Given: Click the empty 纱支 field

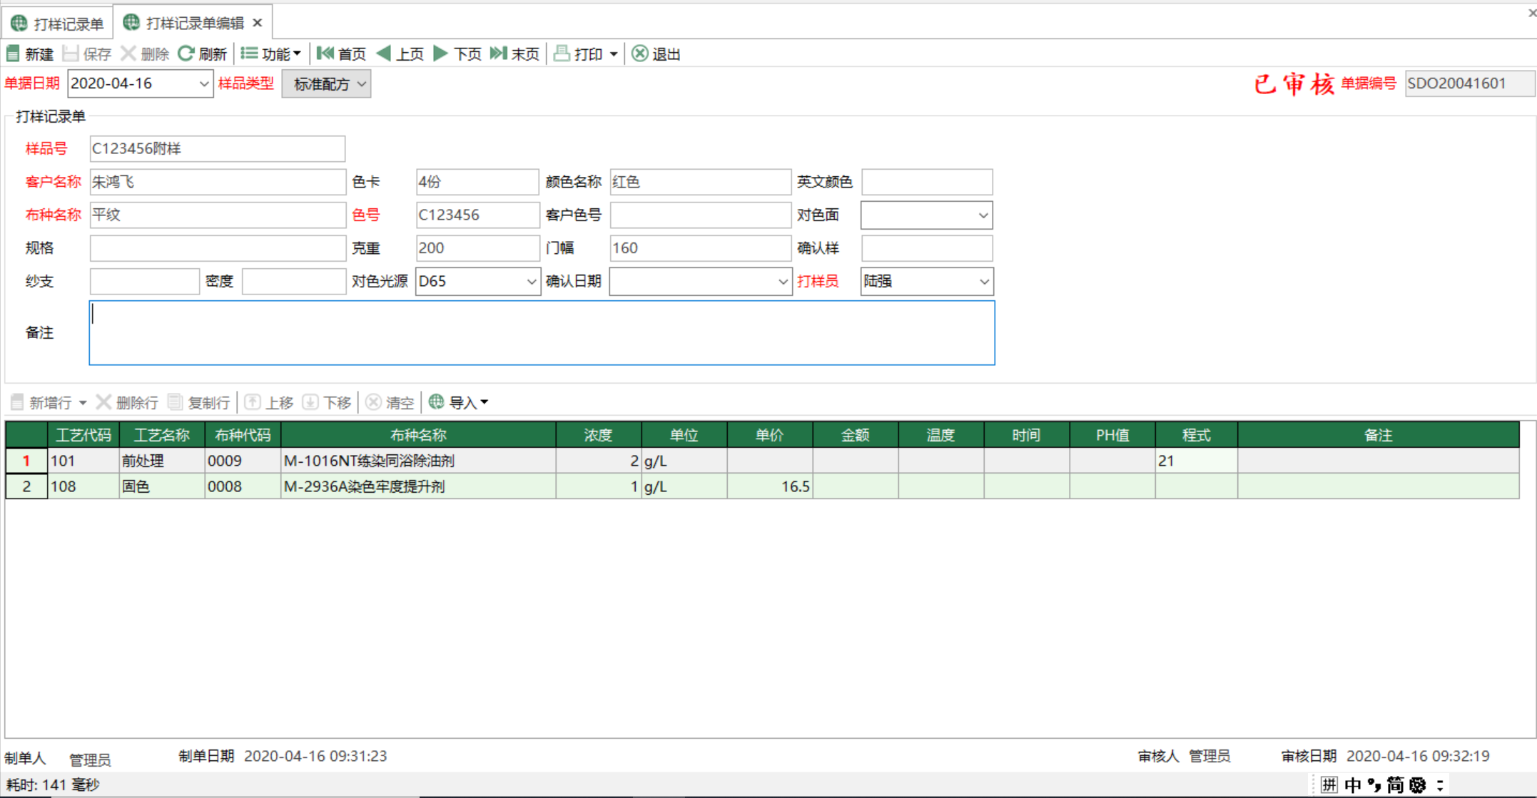Looking at the screenshot, I should (x=144, y=281).
